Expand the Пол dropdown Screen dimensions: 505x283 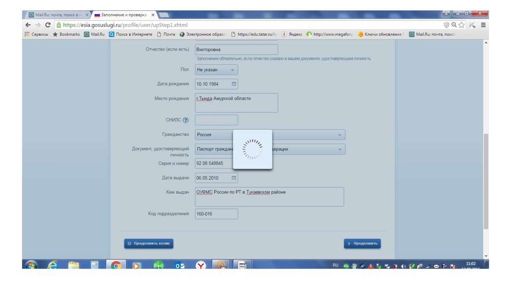click(x=216, y=70)
